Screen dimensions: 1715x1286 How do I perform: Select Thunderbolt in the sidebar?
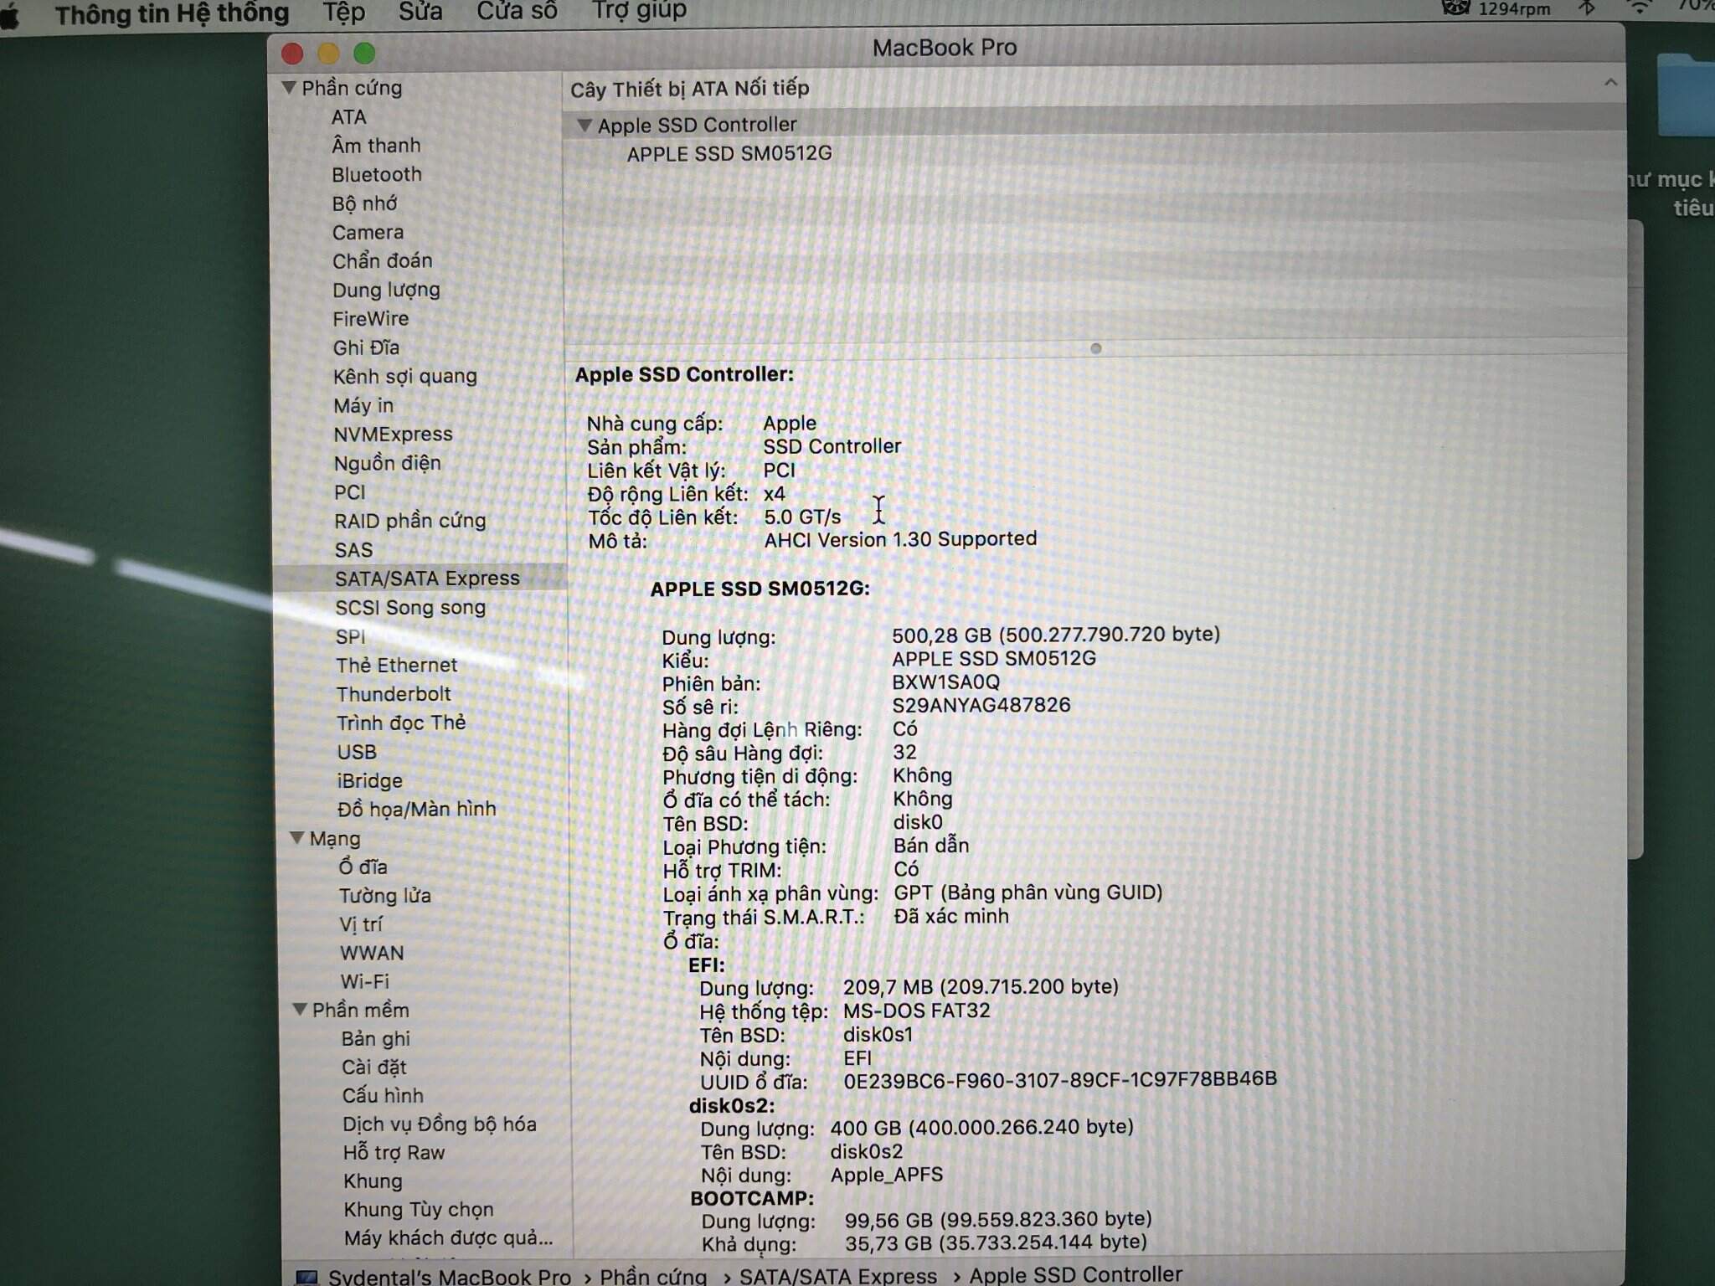(394, 694)
